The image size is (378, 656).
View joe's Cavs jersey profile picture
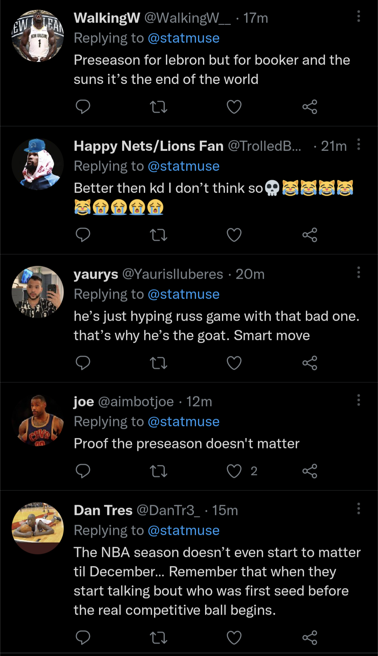(x=38, y=420)
